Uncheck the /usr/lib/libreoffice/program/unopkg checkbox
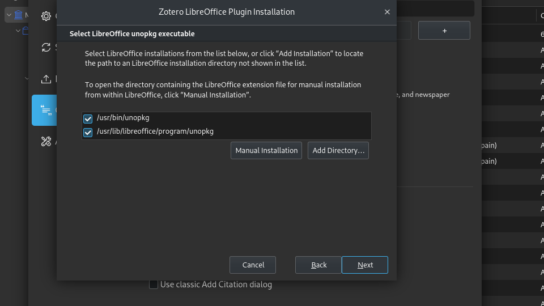Screen dimensions: 544x306 tap(88, 133)
